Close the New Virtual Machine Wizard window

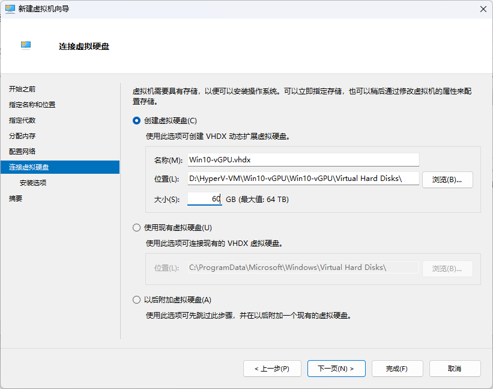[483, 8]
